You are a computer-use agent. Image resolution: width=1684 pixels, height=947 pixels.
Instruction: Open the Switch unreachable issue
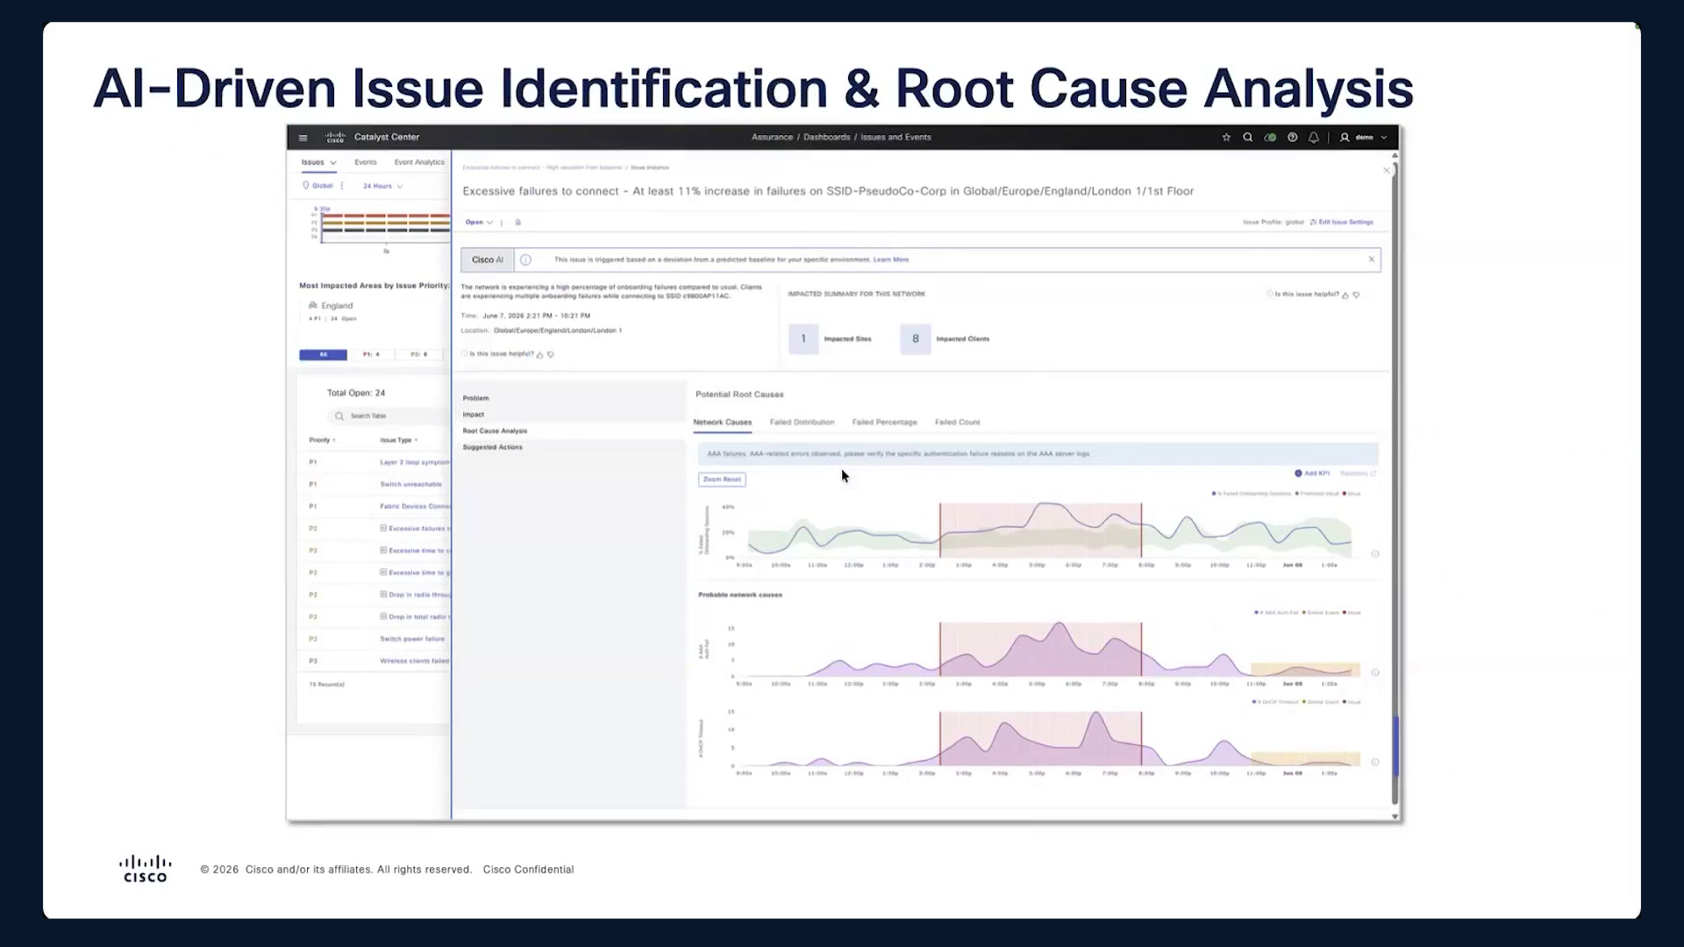410,485
